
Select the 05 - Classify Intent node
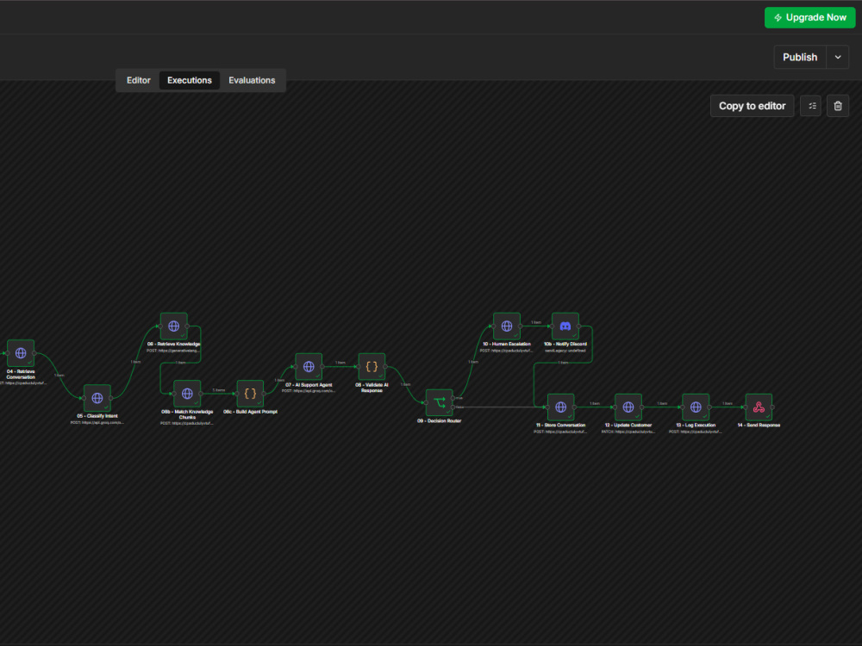point(97,398)
